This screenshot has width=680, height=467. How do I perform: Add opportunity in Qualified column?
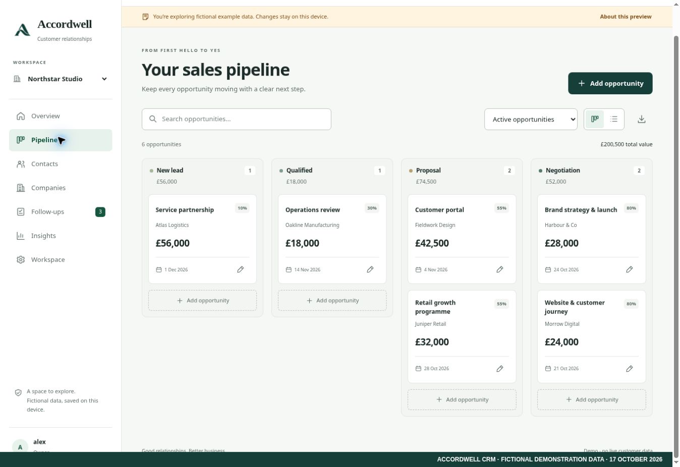coord(332,301)
